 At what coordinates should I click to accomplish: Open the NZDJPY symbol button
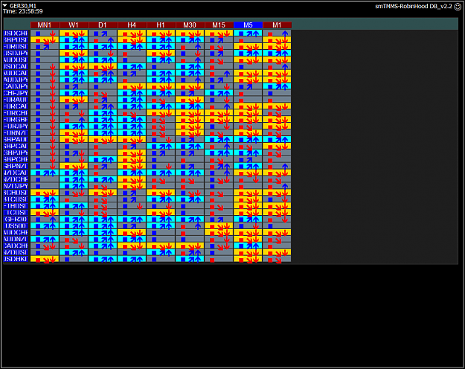[16, 186]
